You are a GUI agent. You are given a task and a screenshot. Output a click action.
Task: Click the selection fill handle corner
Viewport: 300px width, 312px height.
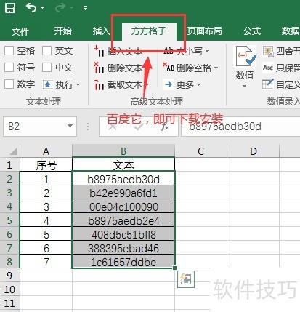click(x=174, y=268)
